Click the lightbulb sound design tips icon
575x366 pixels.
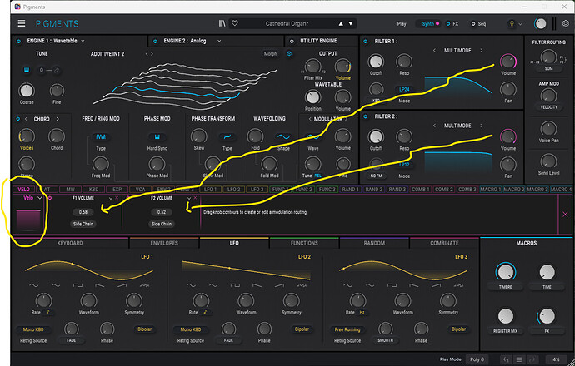[512, 24]
